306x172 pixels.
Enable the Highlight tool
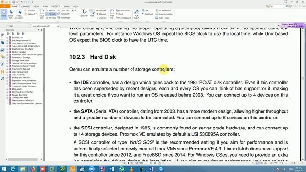(x=101, y=11)
